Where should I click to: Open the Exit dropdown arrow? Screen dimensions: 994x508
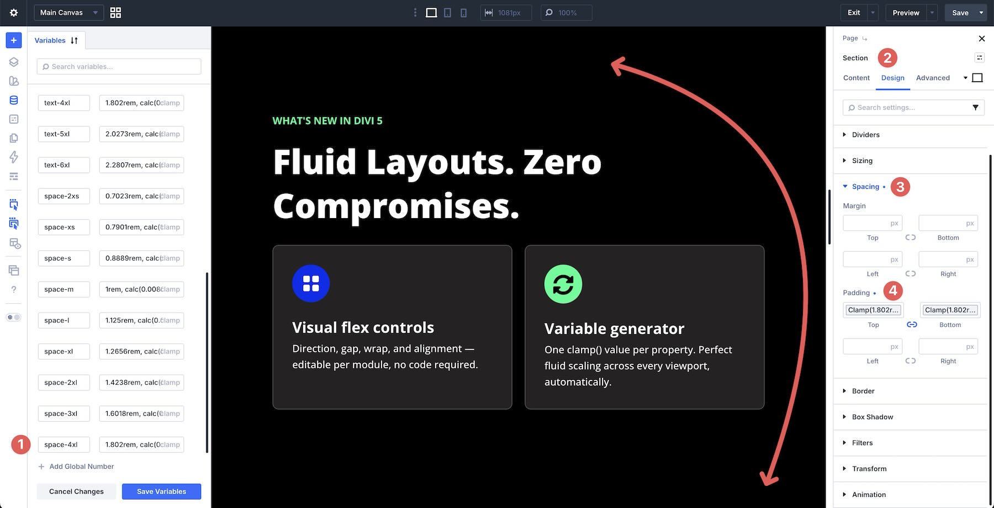point(873,13)
